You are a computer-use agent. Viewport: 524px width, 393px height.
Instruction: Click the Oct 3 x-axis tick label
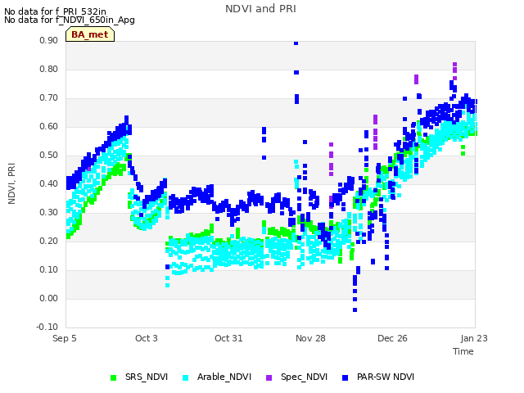pyautogui.click(x=147, y=338)
